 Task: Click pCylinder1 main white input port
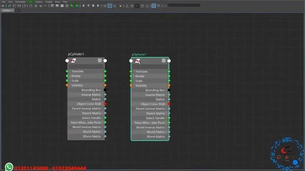coord(67,61)
